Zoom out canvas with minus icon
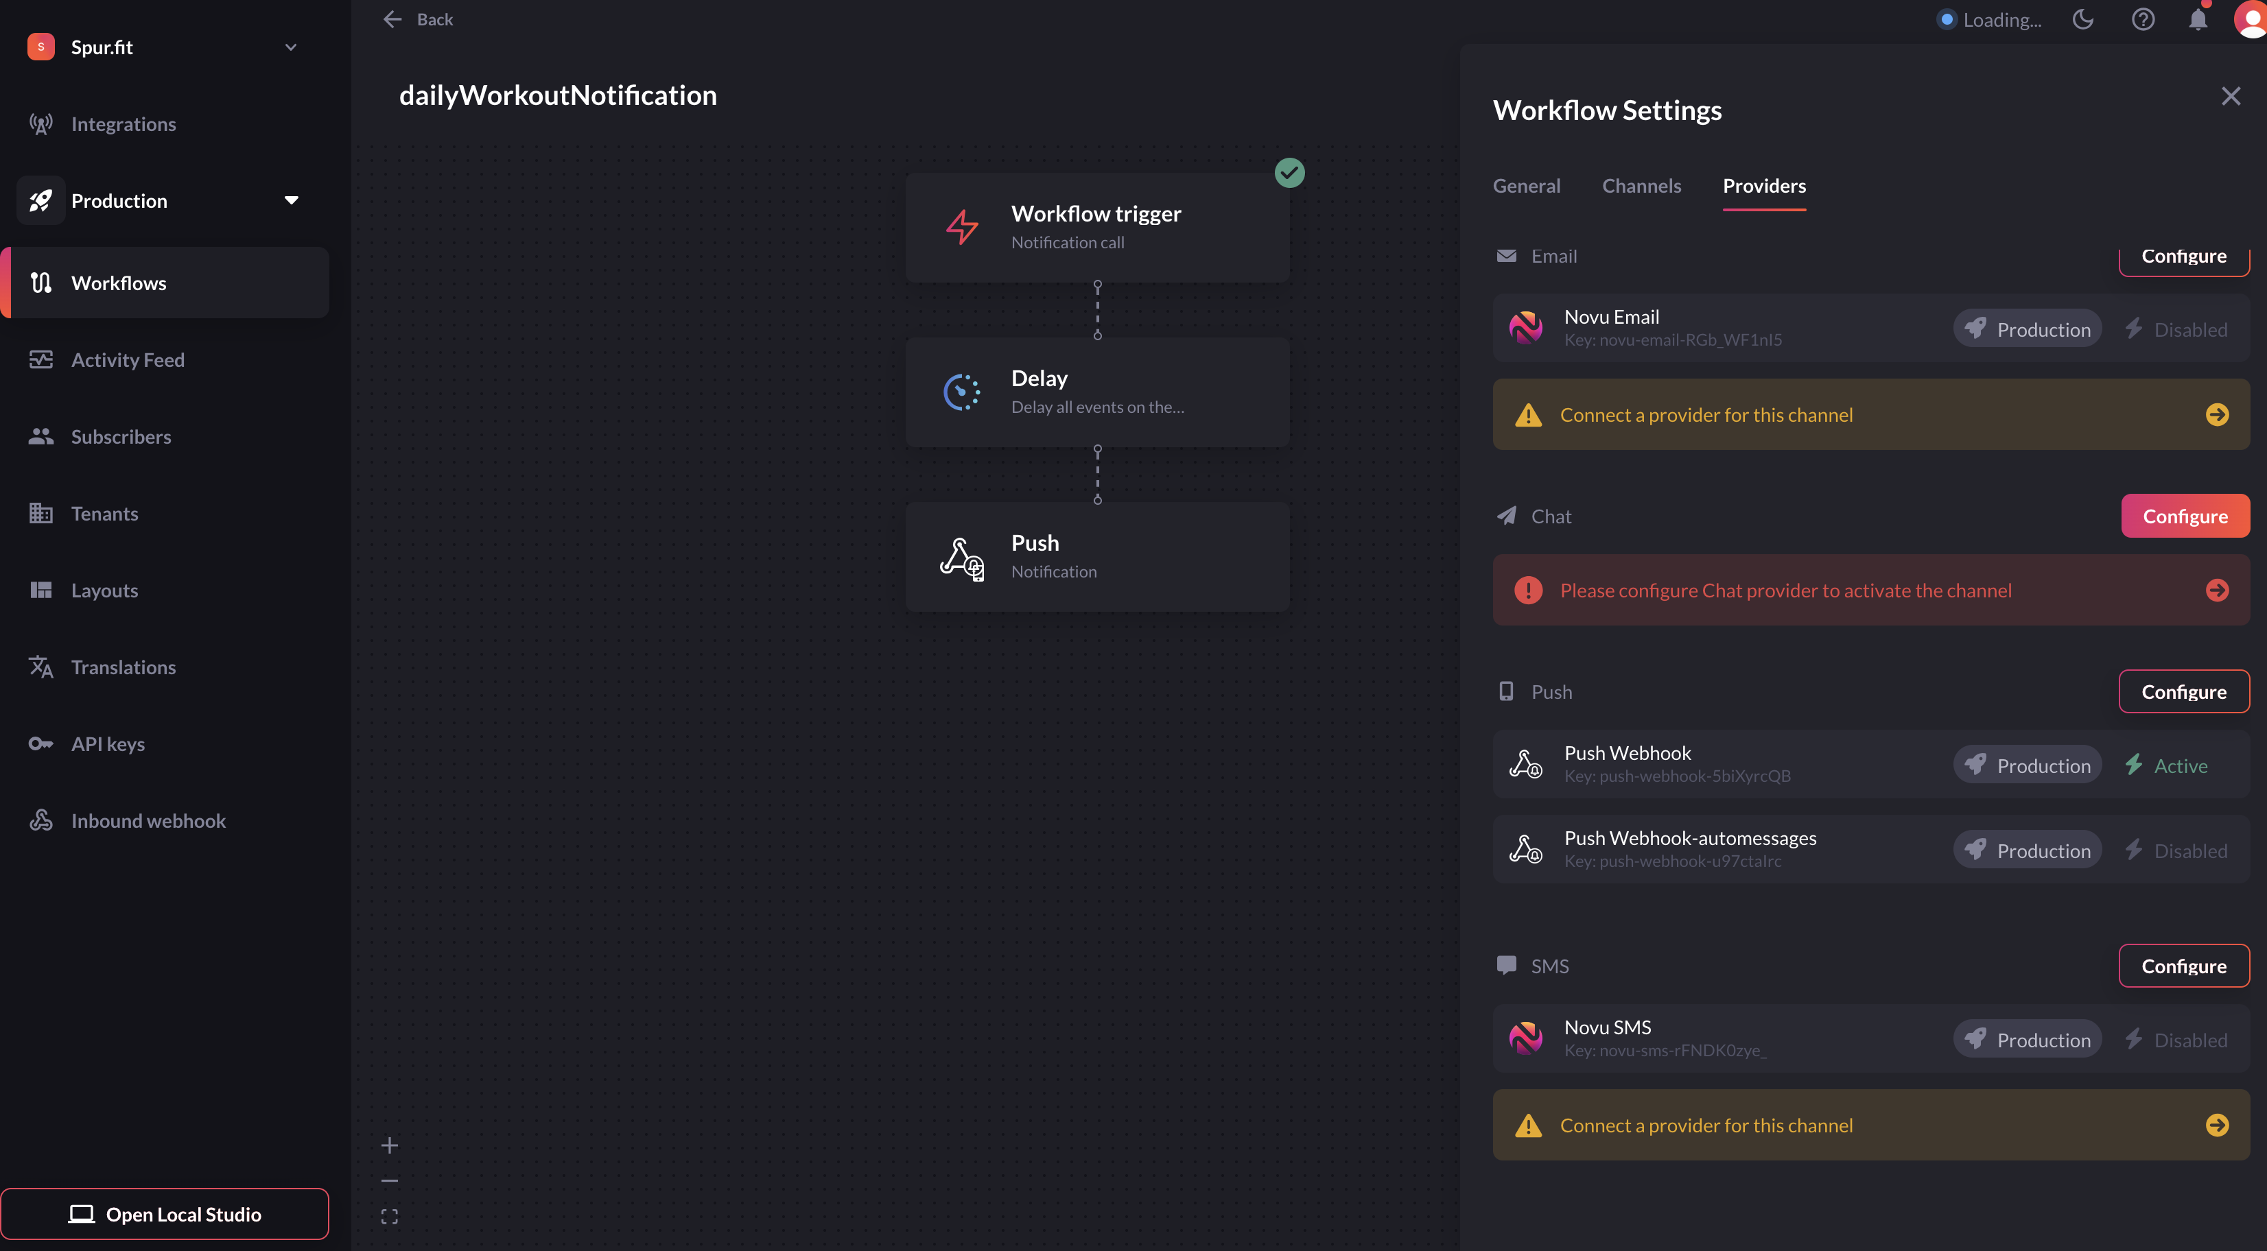 [390, 1180]
